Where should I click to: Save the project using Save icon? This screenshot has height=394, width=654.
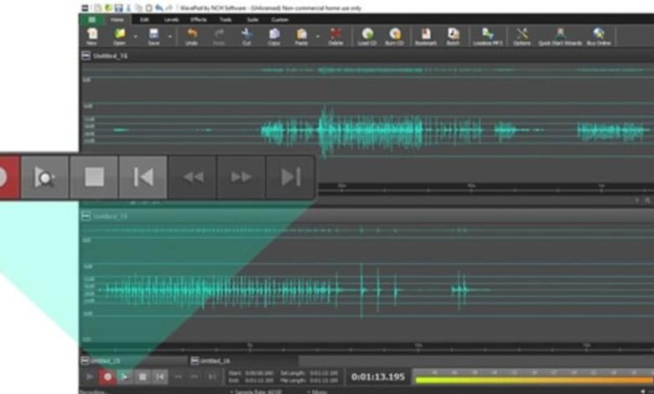point(153,36)
